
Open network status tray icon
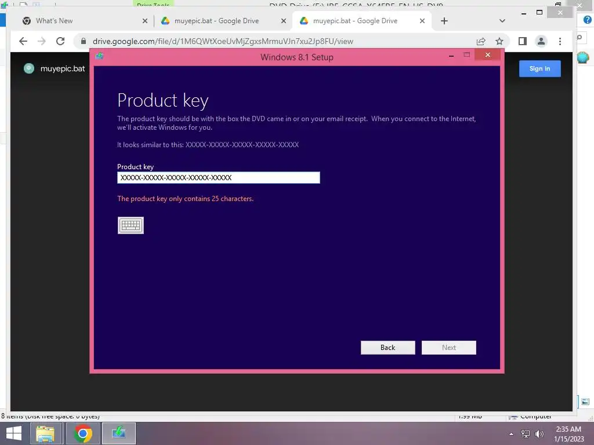tap(526, 434)
